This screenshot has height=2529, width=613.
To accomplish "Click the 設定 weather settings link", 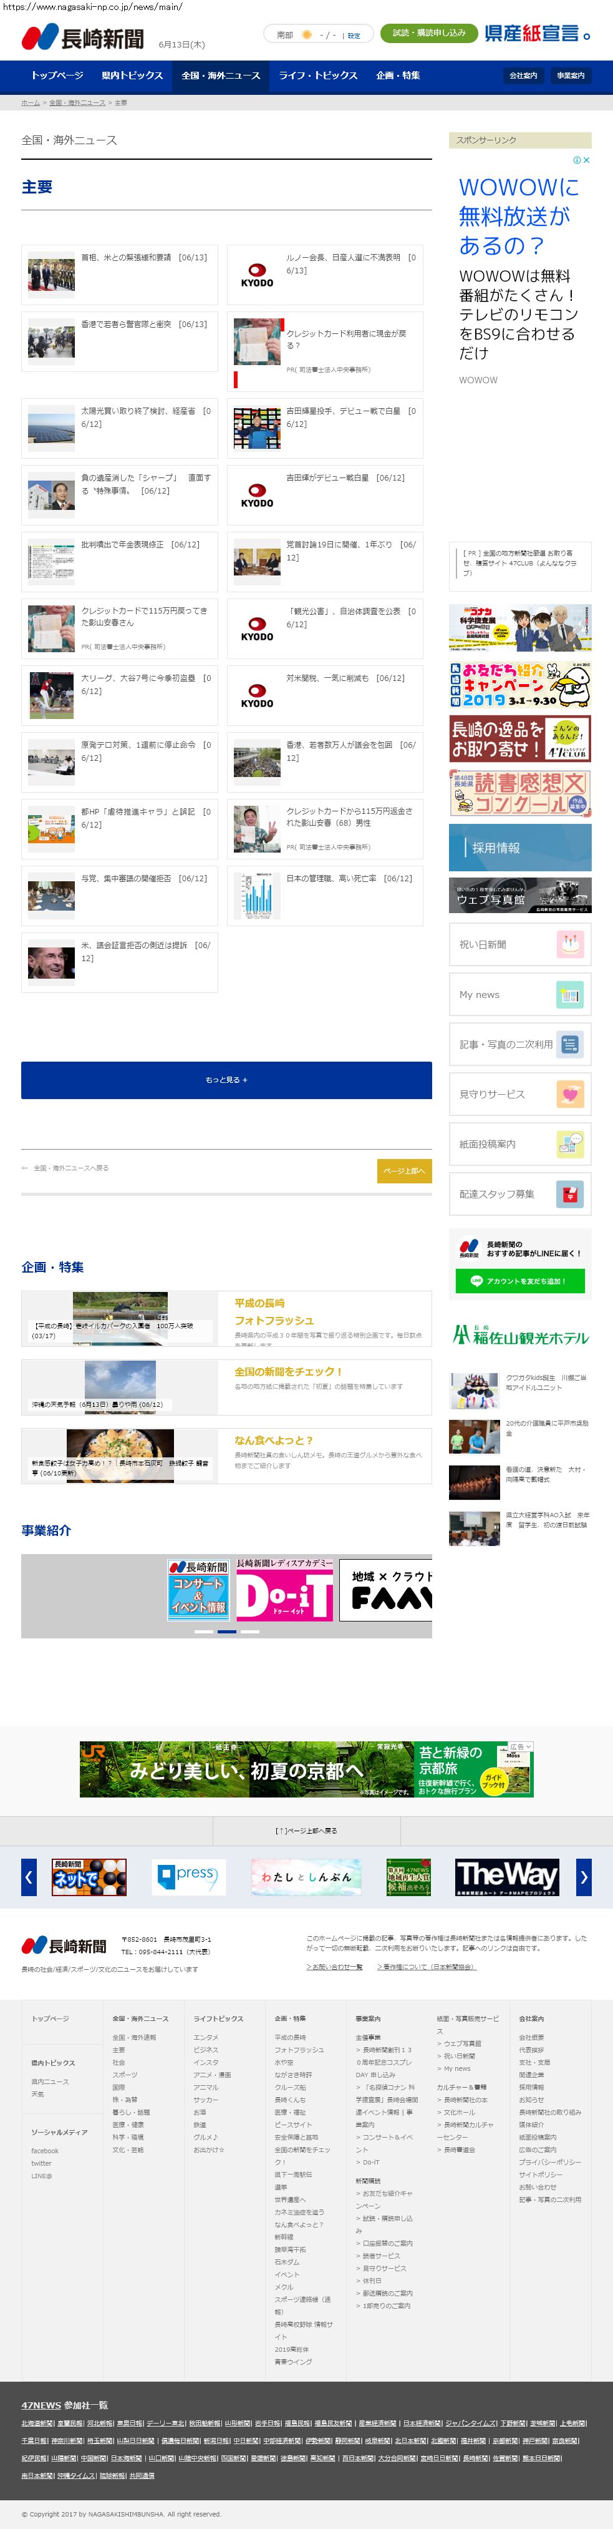I will pos(354,36).
